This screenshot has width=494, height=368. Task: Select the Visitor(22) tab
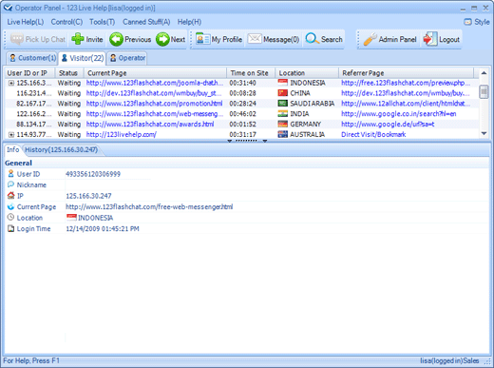pyautogui.click(x=83, y=58)
